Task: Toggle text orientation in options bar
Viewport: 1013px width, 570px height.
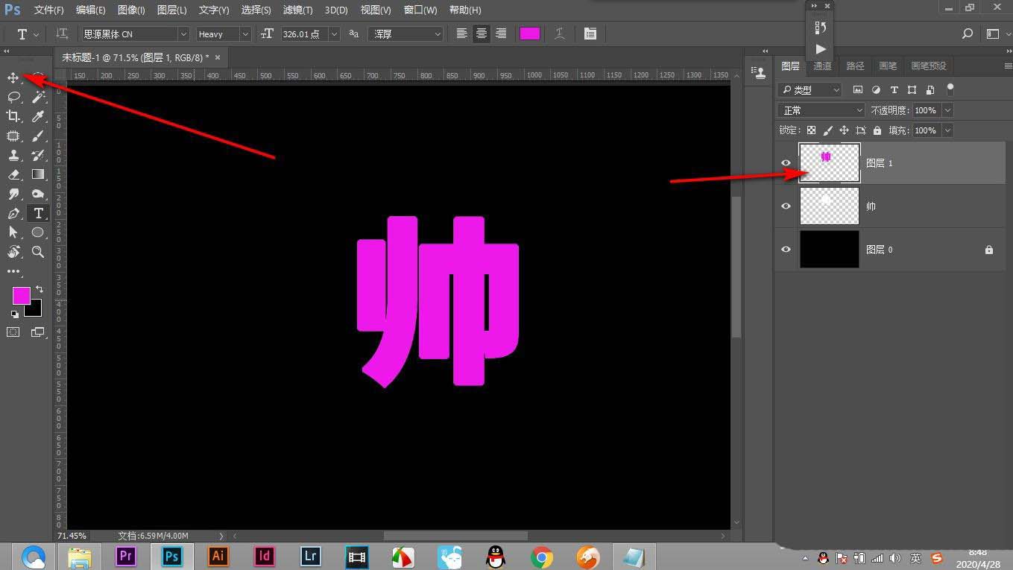Action: tap(63, 34)
